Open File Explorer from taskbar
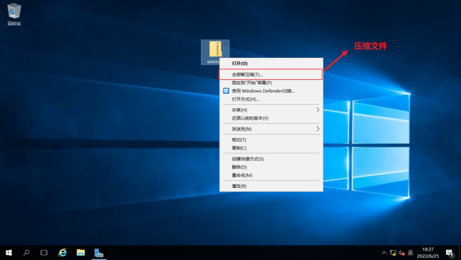 (81, 253)
